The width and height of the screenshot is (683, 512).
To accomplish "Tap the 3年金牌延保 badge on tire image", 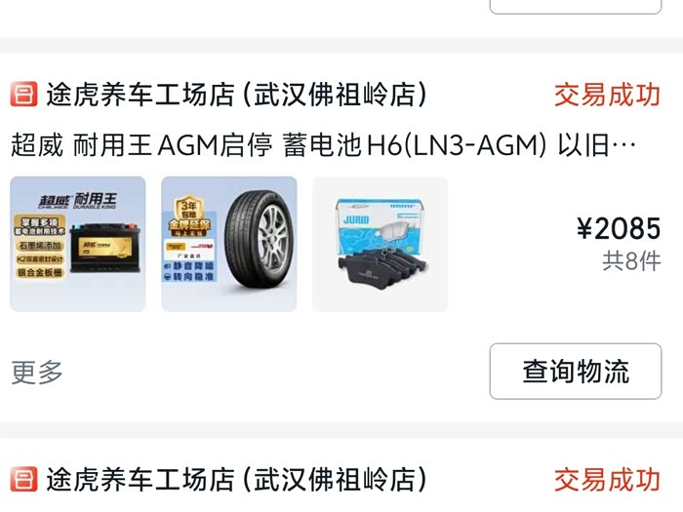I will point(189,216).
